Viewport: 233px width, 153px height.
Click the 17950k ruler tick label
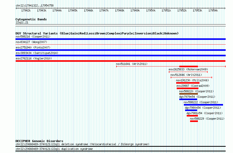[151, 10]
